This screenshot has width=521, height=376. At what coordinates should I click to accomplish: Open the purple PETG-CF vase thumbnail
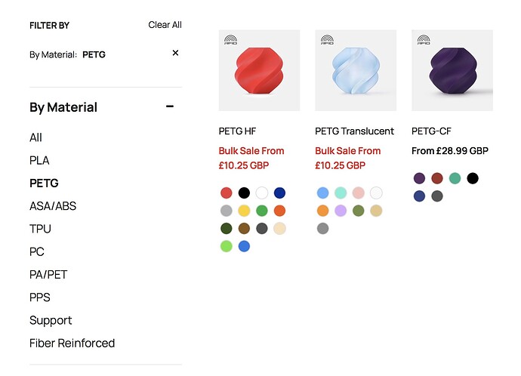tap(452, 70)
